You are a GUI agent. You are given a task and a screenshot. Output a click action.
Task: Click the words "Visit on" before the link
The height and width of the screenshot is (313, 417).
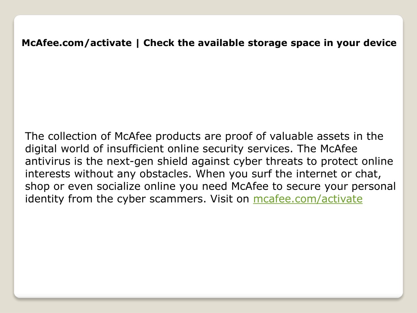[230, 199]
